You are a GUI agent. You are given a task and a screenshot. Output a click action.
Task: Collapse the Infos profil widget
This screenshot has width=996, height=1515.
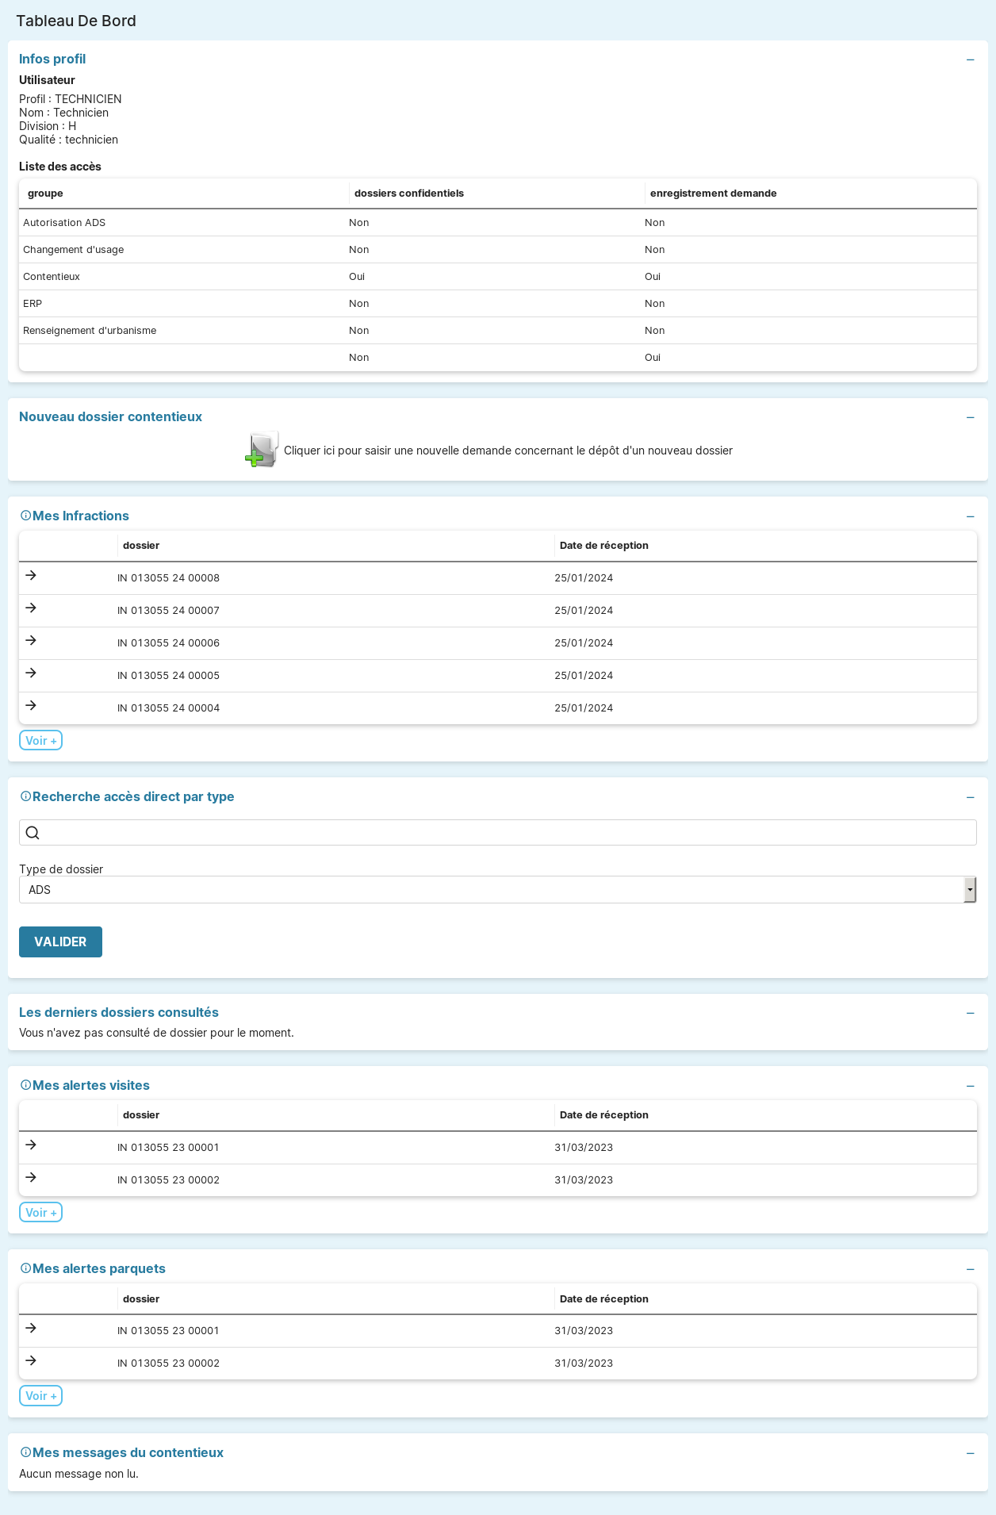point(970,60)
